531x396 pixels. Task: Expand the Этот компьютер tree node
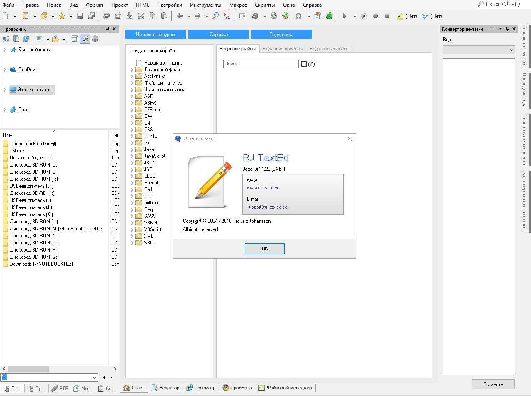pos(5,90)
